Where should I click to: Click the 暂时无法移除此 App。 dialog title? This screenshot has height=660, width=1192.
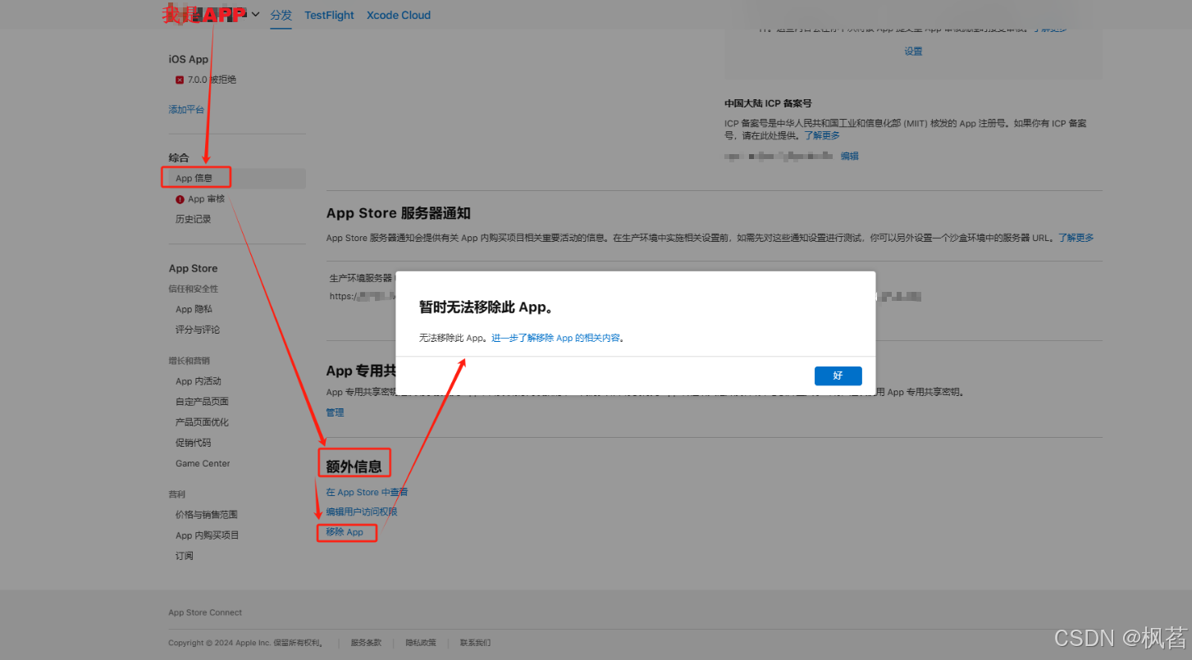tap(486, 307)
